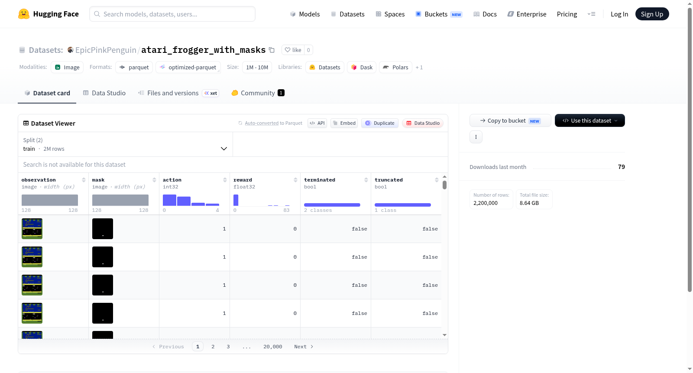Viewport: 693px width, 373px height.
Task: Open Data Studio from the viewer header
Action: point(423,123)
